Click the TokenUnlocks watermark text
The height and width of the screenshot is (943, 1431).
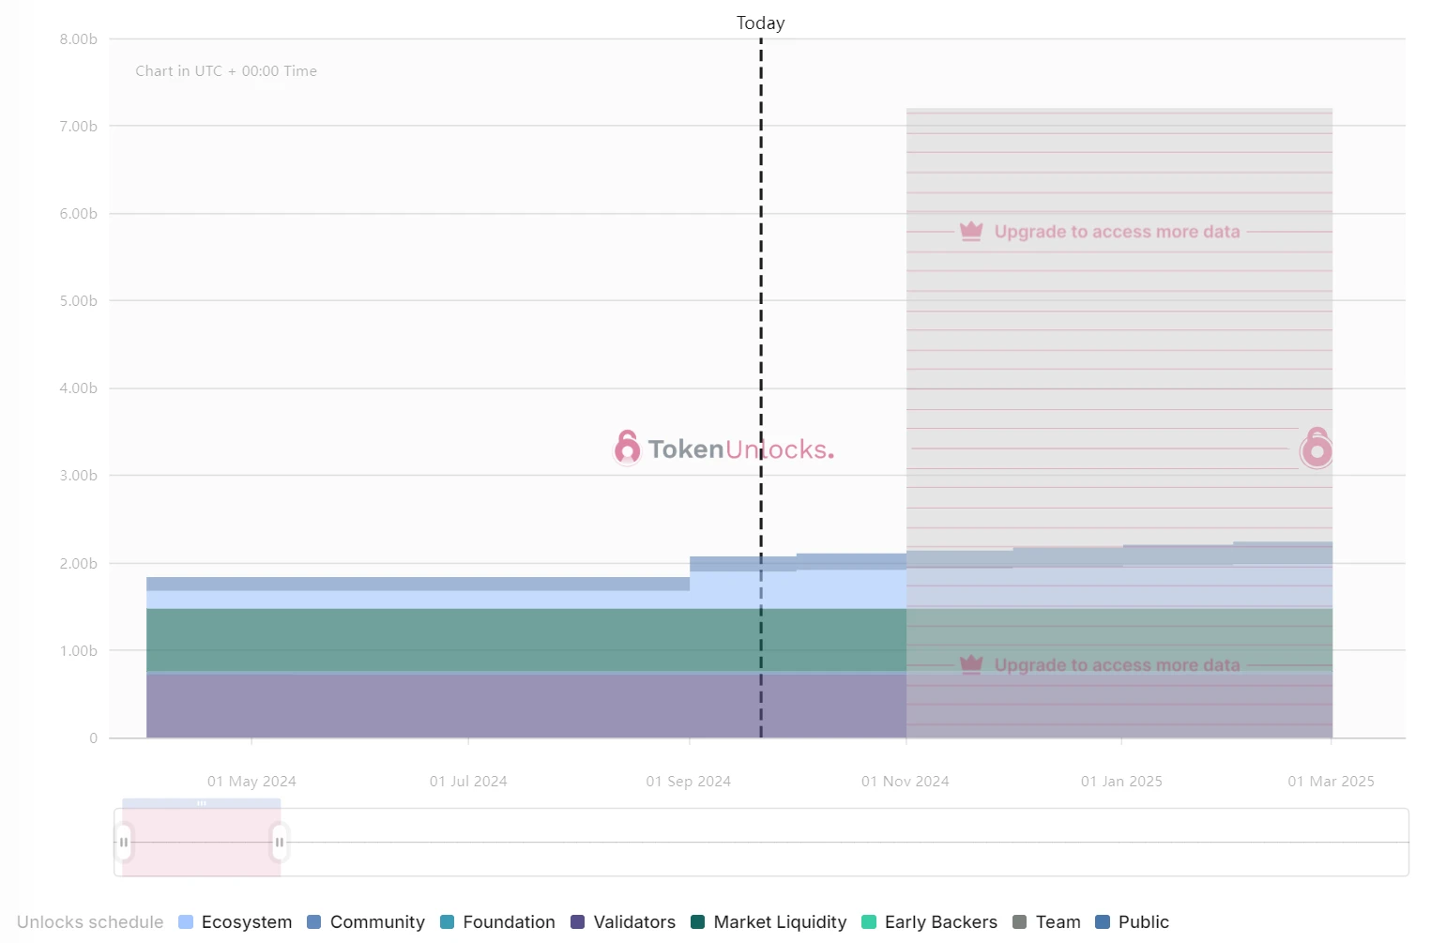740,449
